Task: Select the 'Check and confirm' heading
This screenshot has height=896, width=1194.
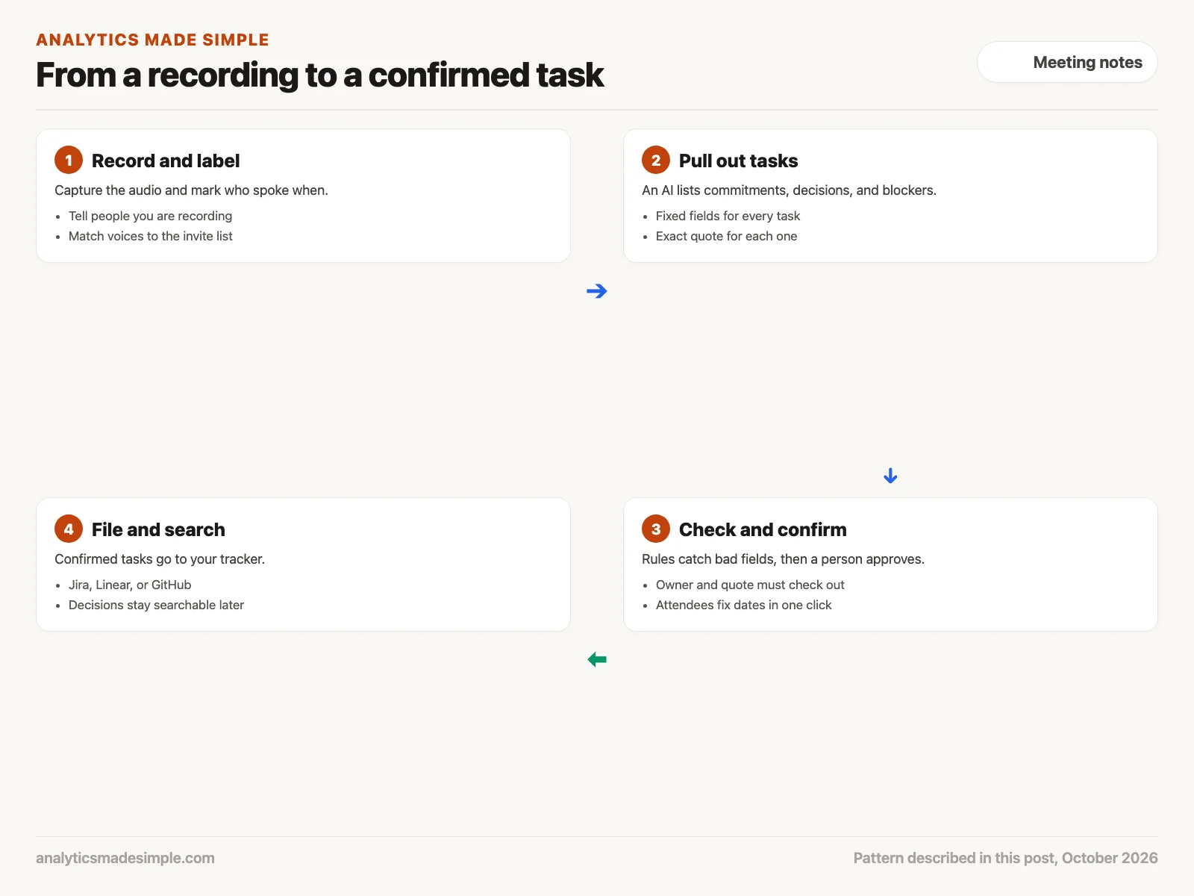Action: tap(763, 529)
